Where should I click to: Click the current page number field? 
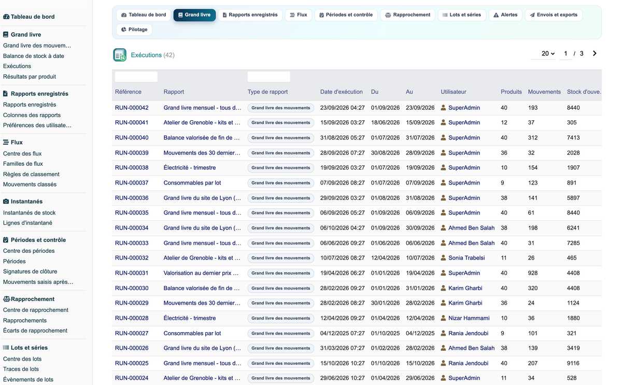[566, 53]
